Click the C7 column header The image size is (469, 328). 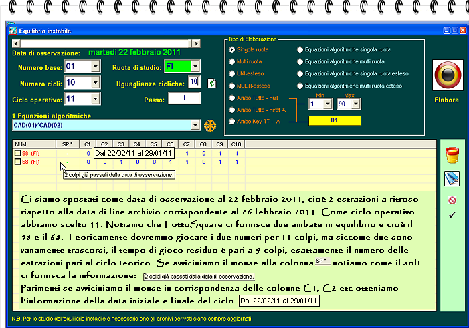187,144
